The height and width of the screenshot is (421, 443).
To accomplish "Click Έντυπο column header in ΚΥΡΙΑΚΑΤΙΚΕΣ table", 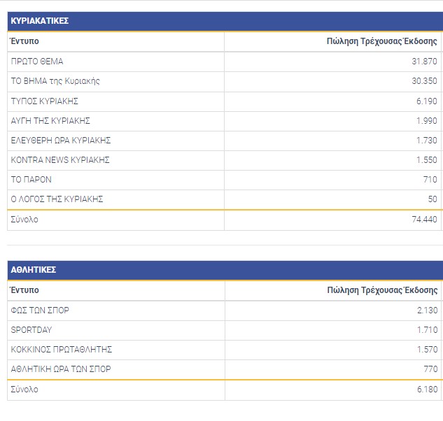I will click(x=24, y=41).
